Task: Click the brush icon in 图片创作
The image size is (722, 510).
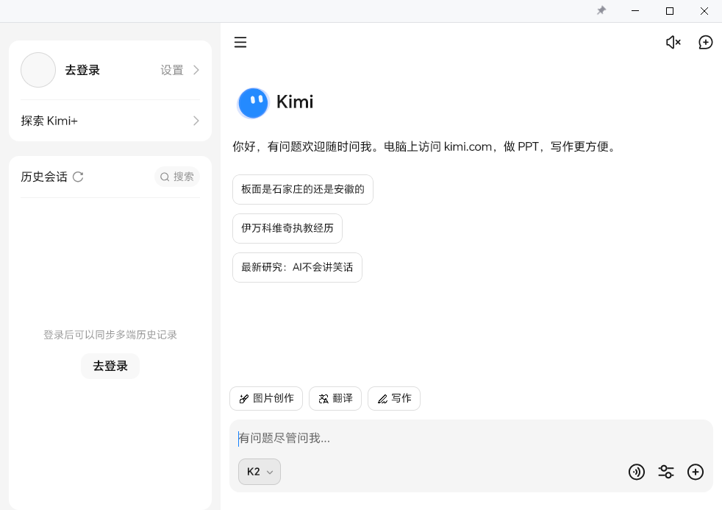Action: click(244, 399)
